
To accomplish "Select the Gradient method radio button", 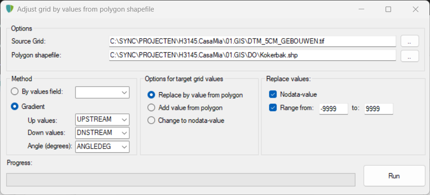I will pyautogui.click(x=15, y=107).
